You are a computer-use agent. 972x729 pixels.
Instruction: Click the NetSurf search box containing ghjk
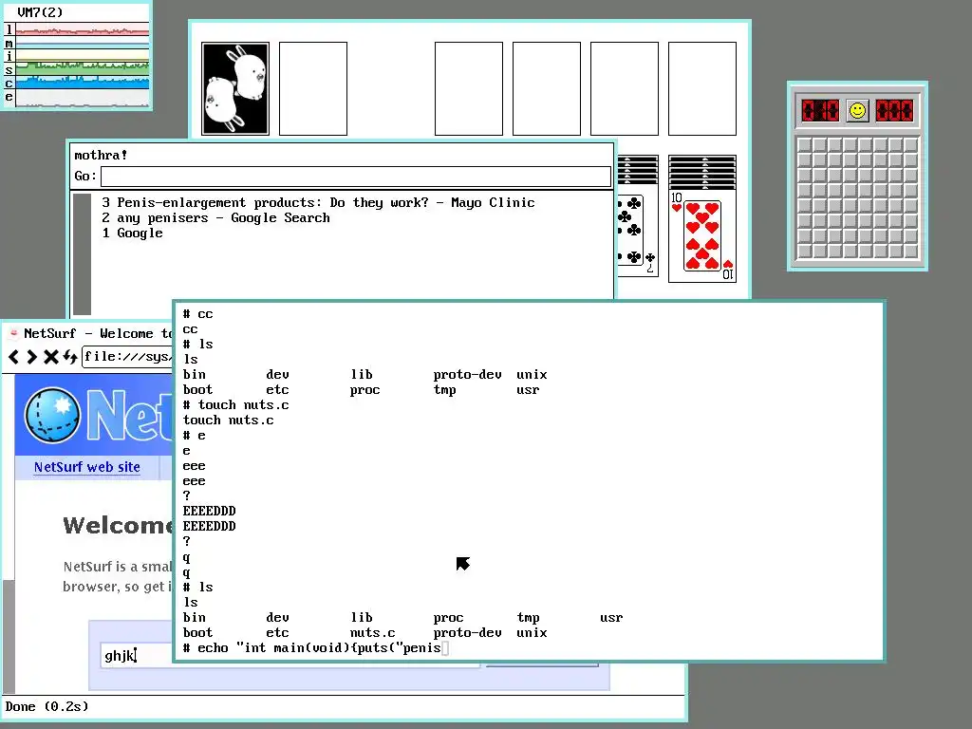click(138, 655)
